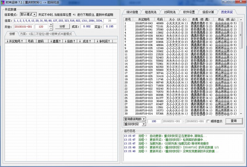247x167 pixels.
Task: Sort by the 成本 column header
Action: 86,41
